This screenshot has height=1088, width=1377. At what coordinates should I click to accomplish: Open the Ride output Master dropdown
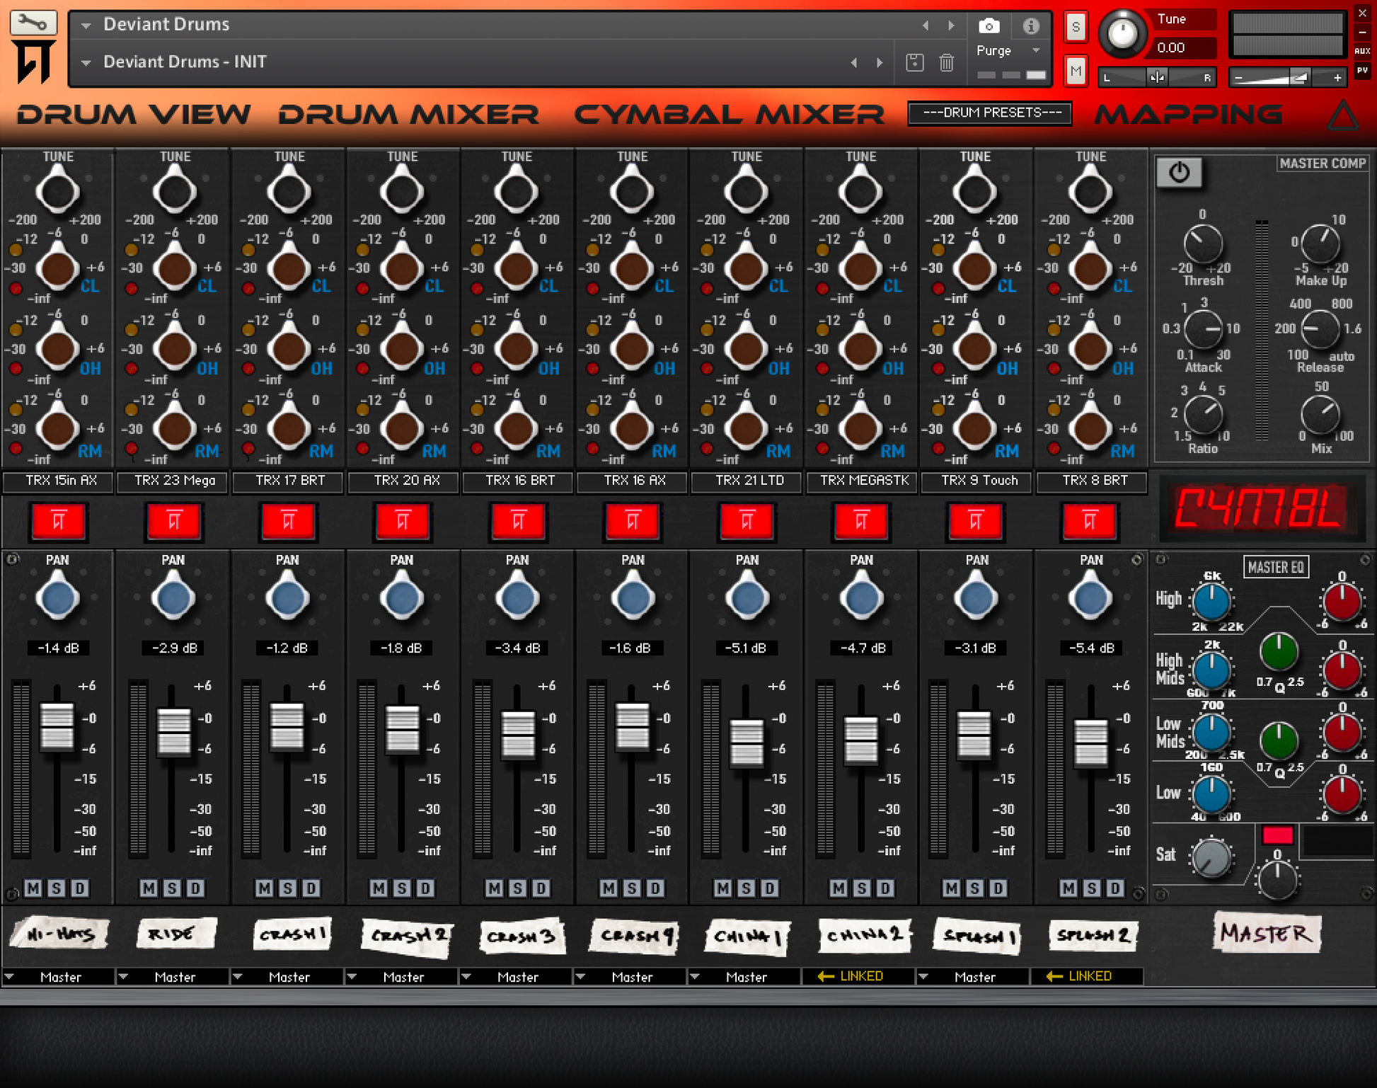pyautogui.click(x=173, y=977)
